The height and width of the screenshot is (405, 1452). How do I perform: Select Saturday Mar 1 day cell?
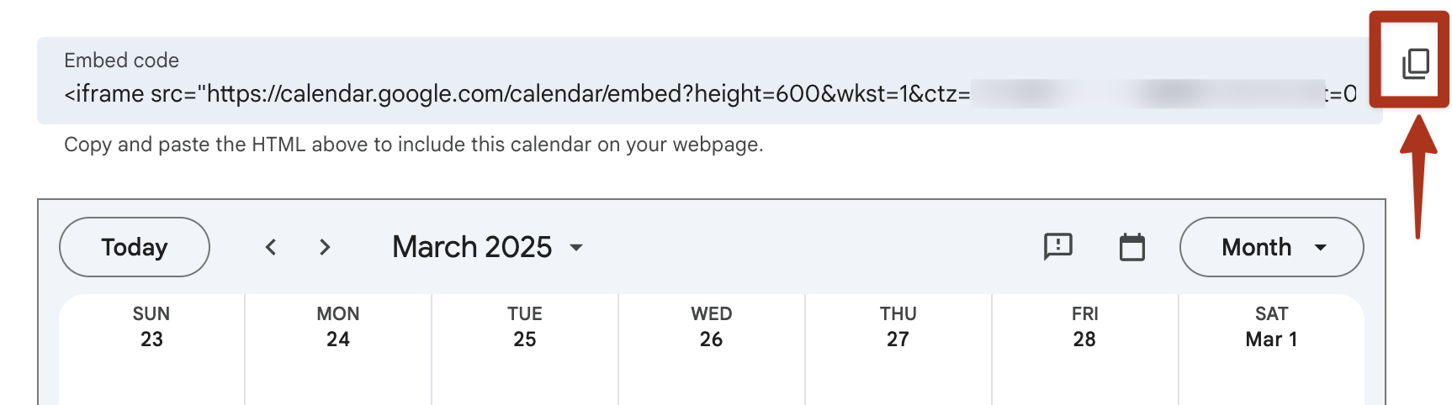point(1272,349)
